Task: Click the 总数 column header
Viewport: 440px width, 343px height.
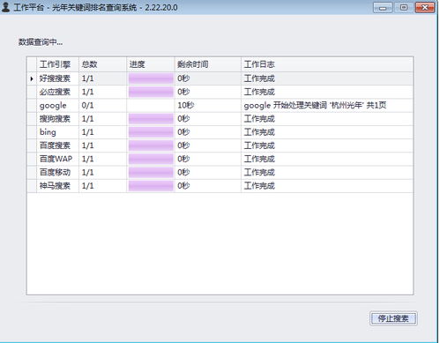Action: (x=102, y=64)
